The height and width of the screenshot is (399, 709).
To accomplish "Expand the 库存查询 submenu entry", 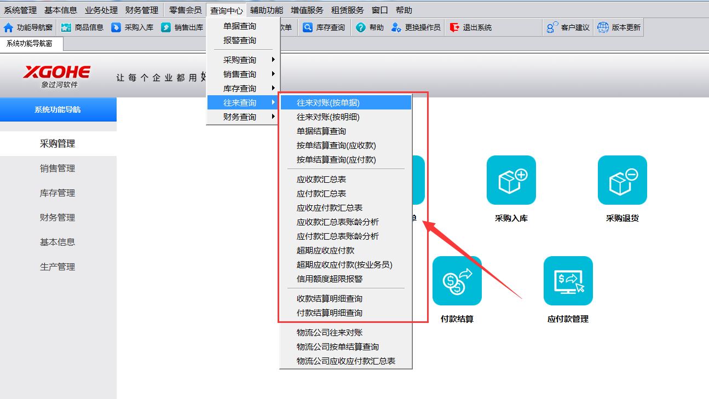I will (243, 89).
